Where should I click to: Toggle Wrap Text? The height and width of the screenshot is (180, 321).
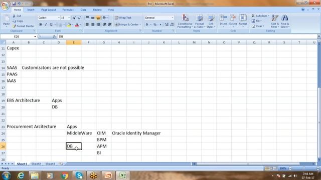pyautogui.click(x=123, y=18)
